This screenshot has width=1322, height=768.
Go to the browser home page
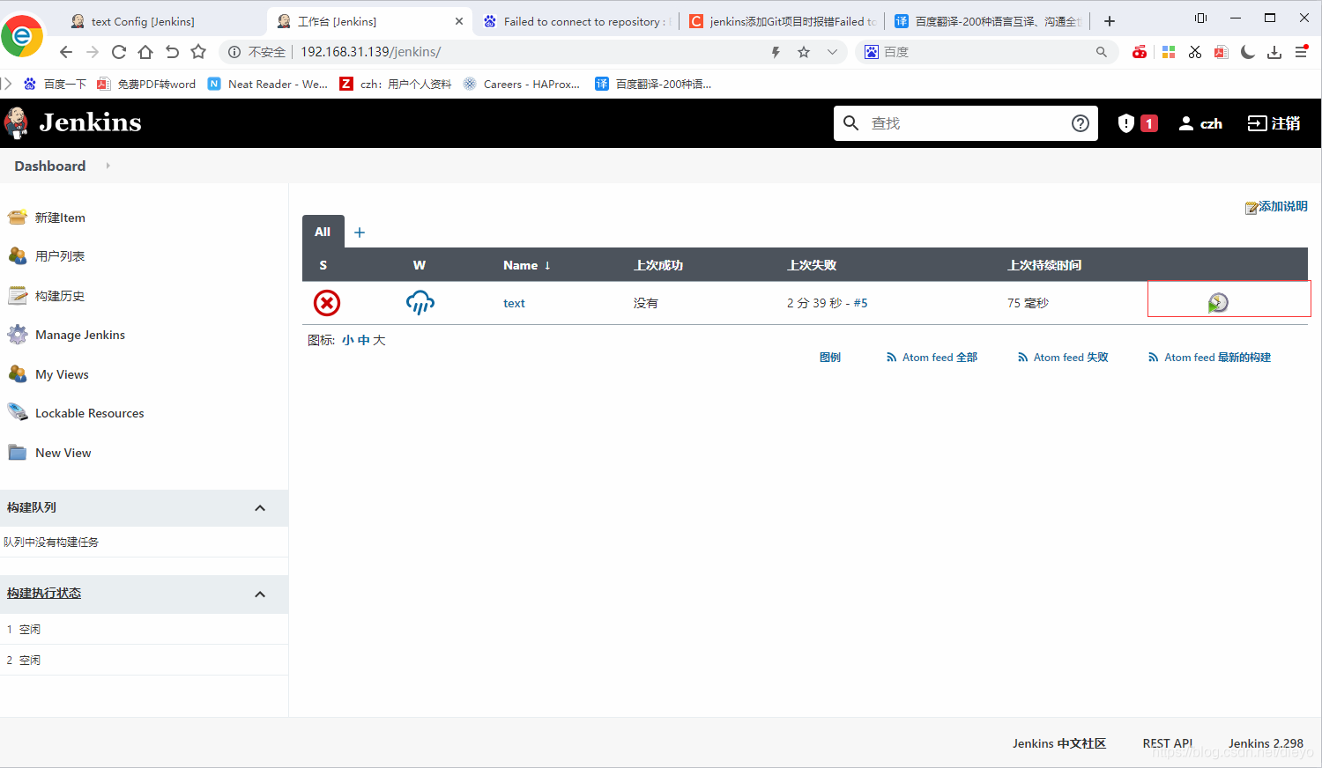[x=145, y=52]
